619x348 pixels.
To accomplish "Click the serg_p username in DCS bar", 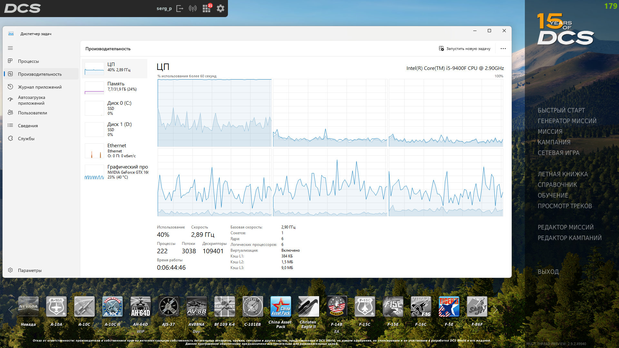I will coord(164,8).
